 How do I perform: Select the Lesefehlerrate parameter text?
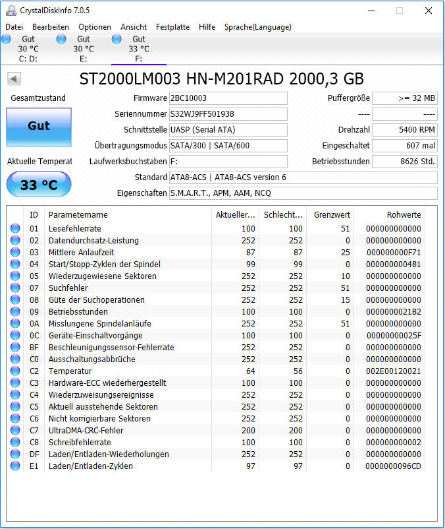pyautogui.click(x=75, y=229)
